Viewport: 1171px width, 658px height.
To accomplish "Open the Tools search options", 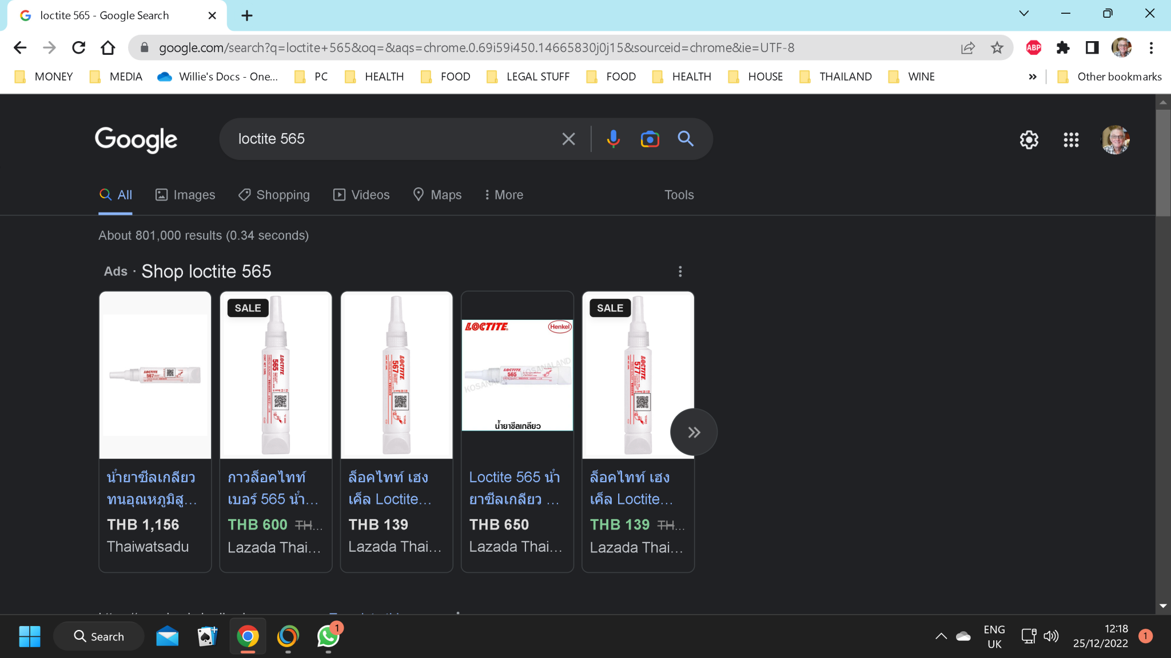I will point(679,195).
